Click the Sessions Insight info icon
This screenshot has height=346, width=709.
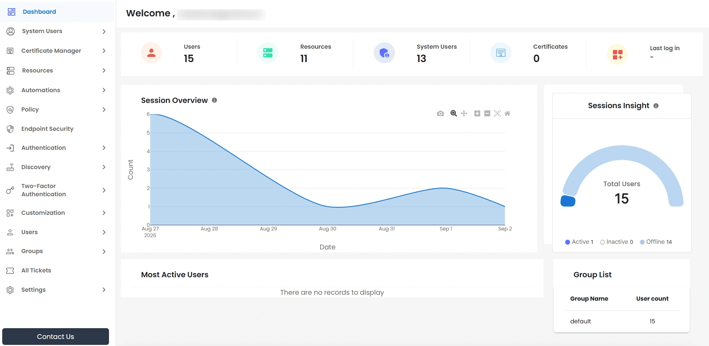click(x=656, y=106)
